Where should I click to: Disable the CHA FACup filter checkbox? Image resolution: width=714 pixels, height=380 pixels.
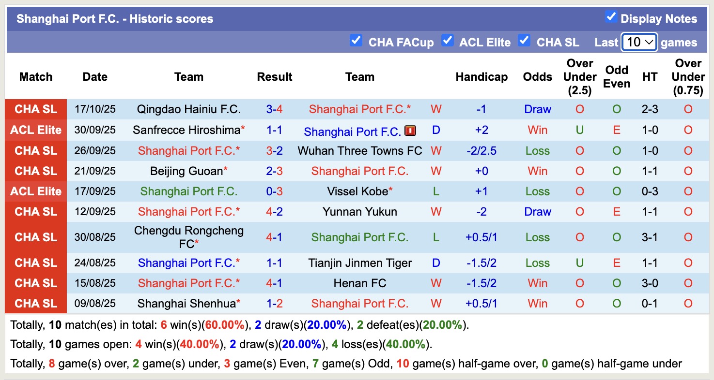pyautogui.click(x=356, y=41)
